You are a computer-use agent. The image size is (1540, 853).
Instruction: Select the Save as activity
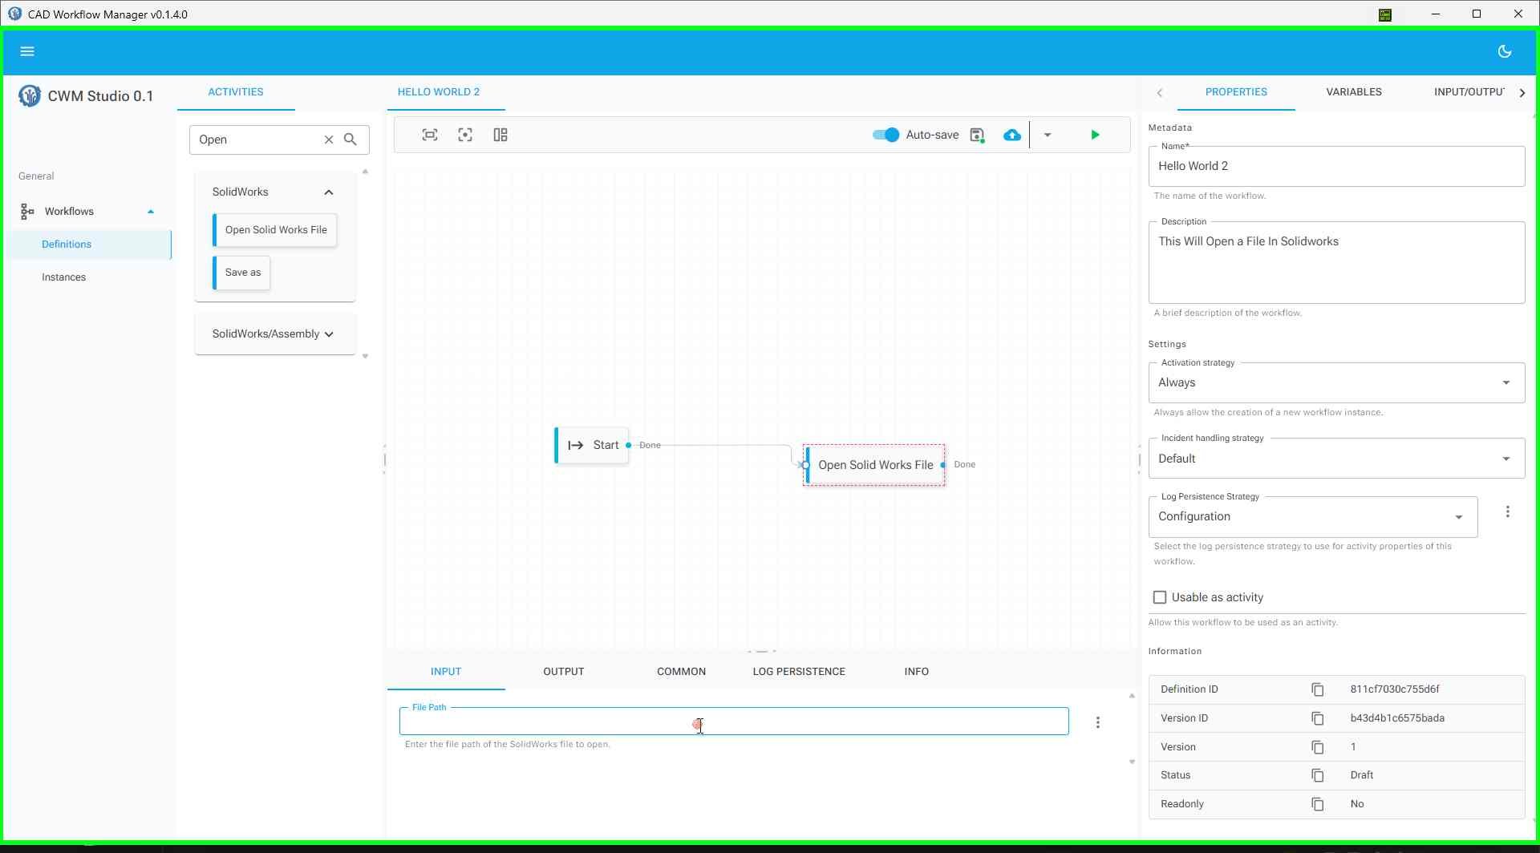(242, 273)
